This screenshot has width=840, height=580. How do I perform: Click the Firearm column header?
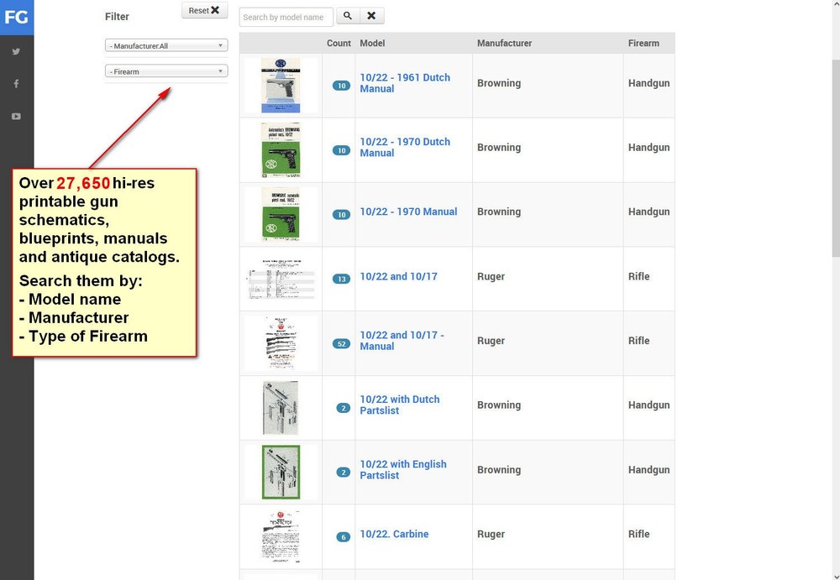[x=643, y=43]
